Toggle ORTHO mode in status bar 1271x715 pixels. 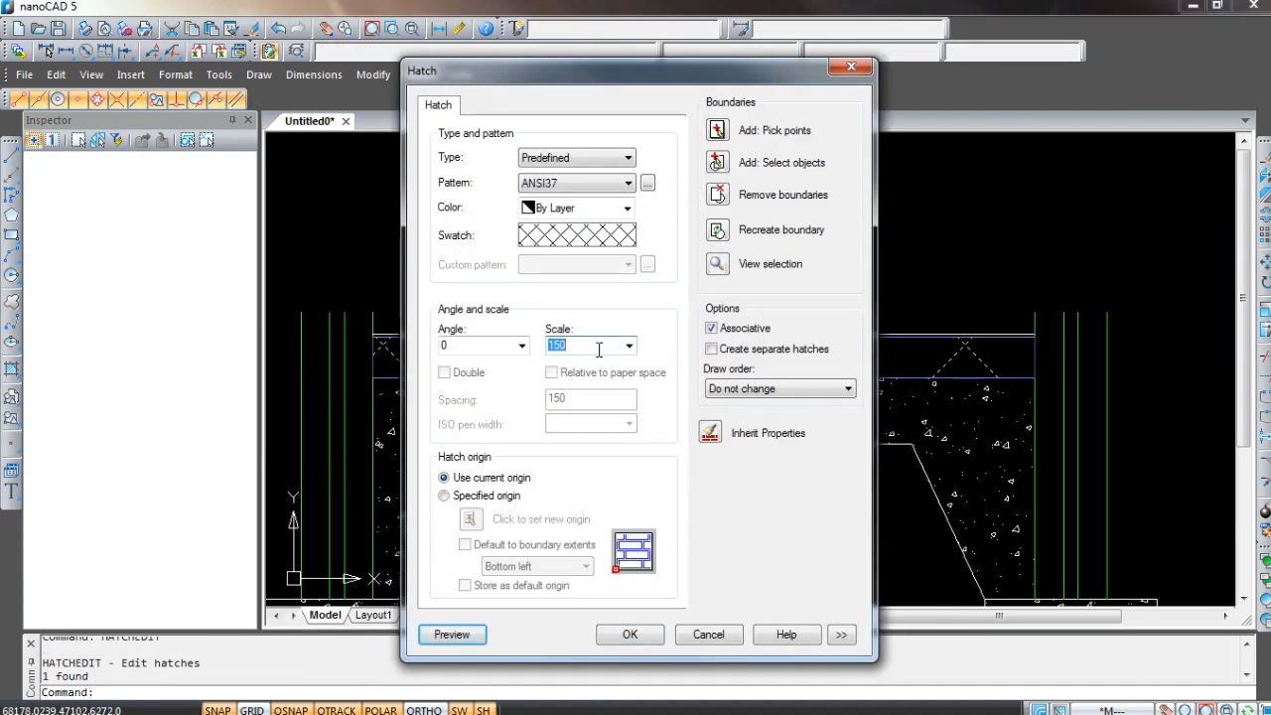[424, 710]
